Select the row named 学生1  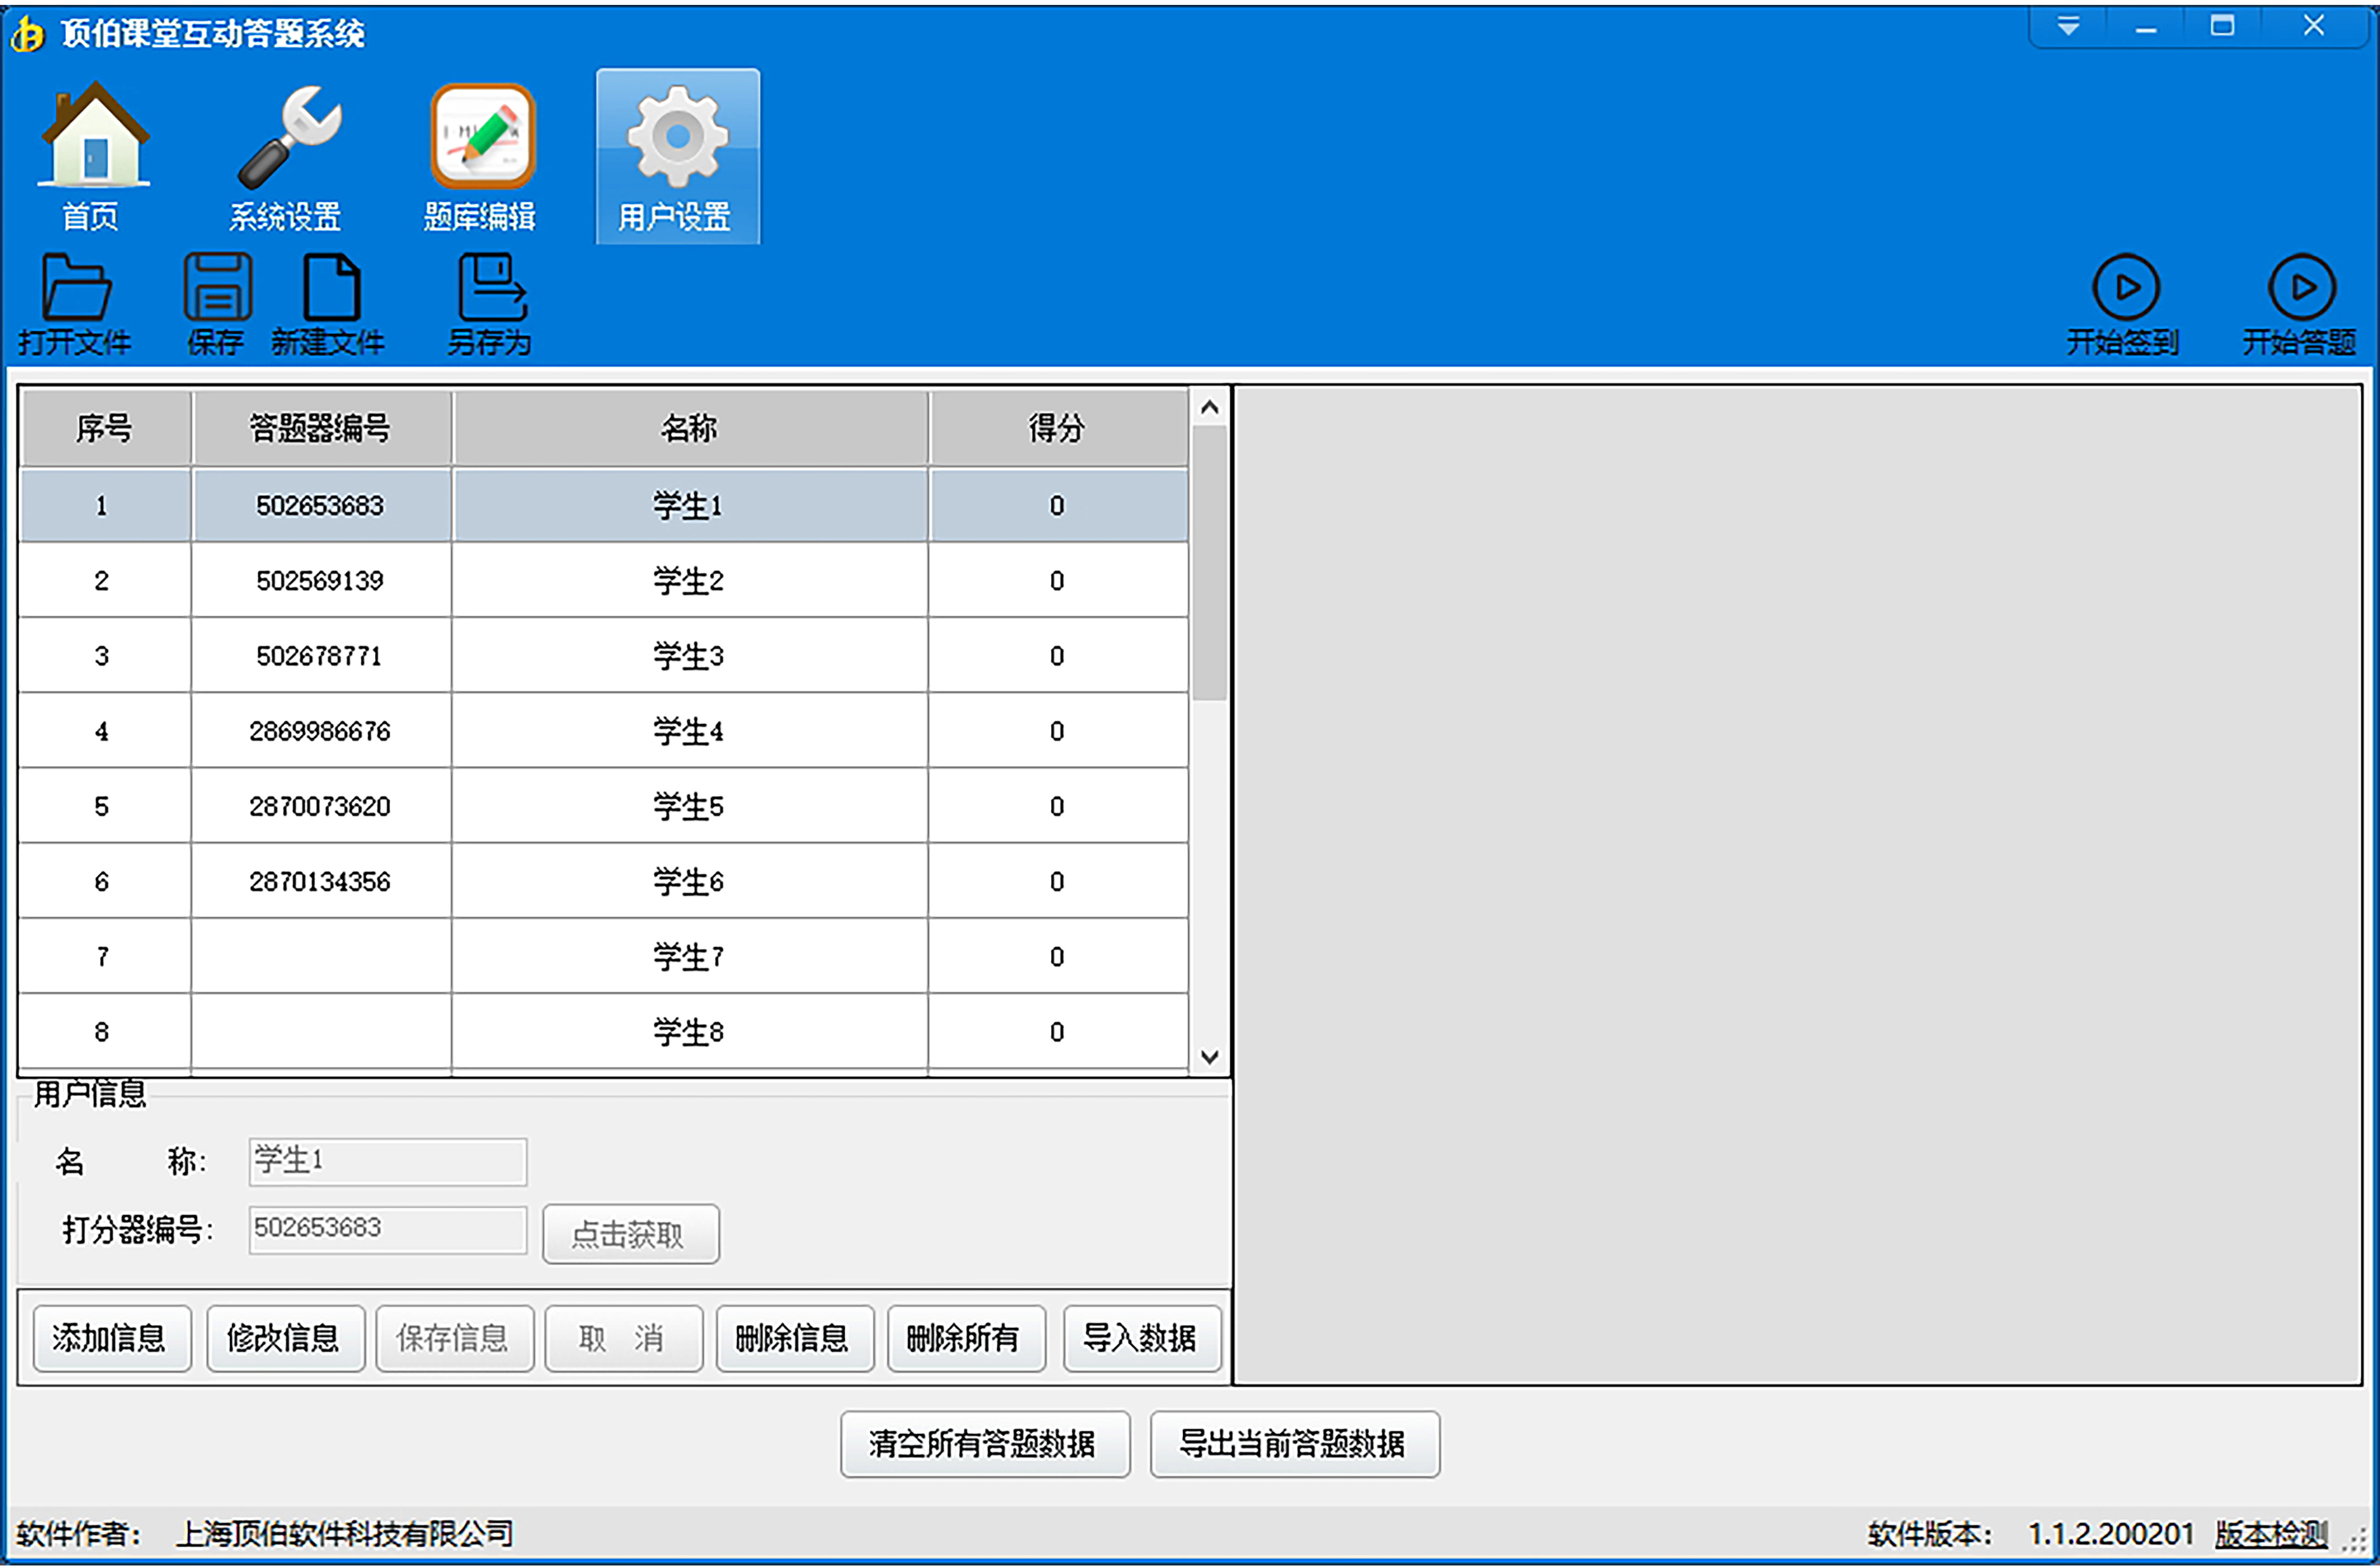[x=604, y=506]
